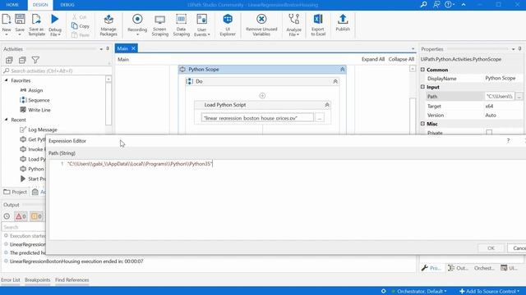Open Expression Editor help question mark

[508, 141]
